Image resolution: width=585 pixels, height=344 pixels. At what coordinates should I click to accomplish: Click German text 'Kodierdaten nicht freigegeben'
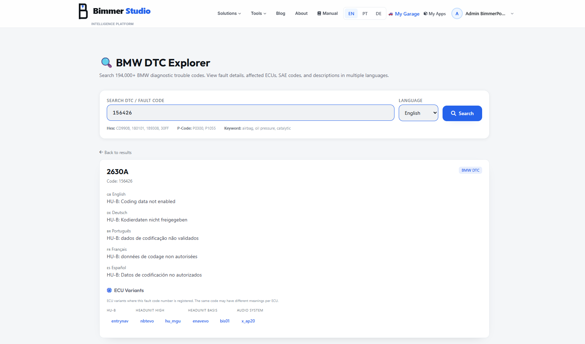pyautogui.click(x=154, y=220)
